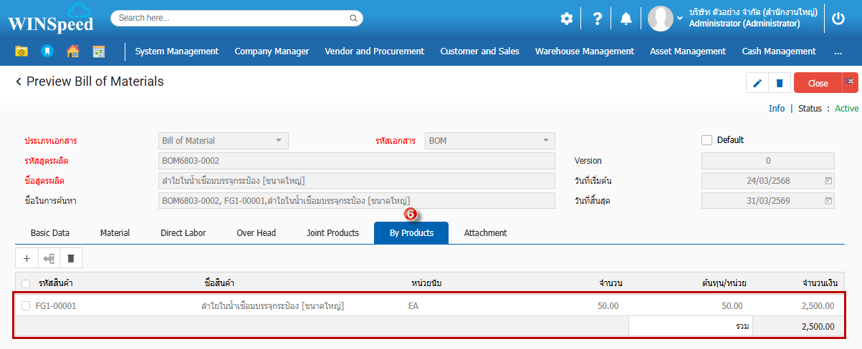
Task: Select the FG1-00001 row checkbox
Action: 26,306
